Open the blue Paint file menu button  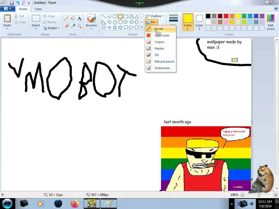tap(7, 8)
